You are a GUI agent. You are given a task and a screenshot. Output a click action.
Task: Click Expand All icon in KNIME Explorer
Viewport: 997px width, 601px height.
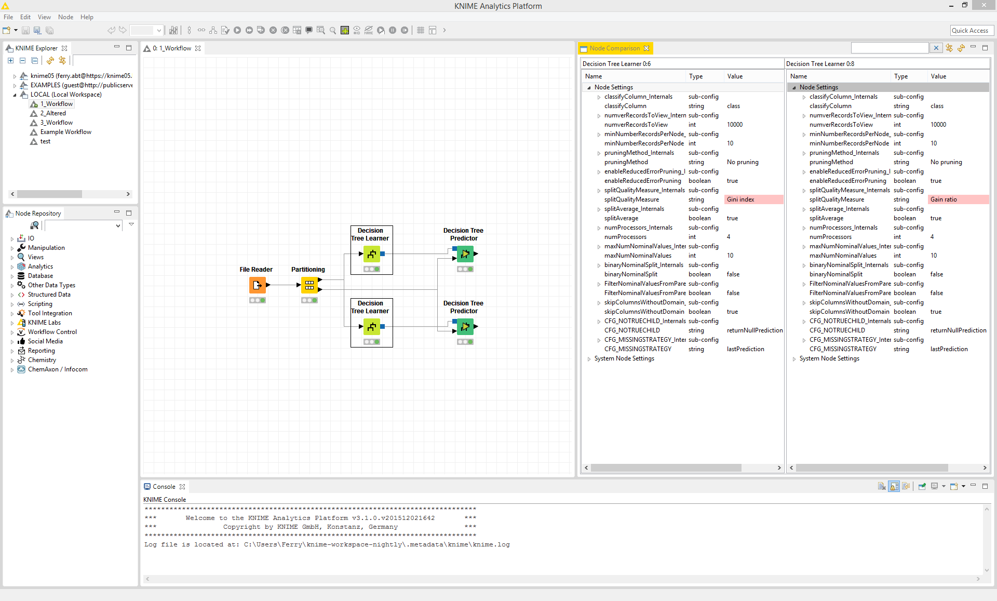10,61
